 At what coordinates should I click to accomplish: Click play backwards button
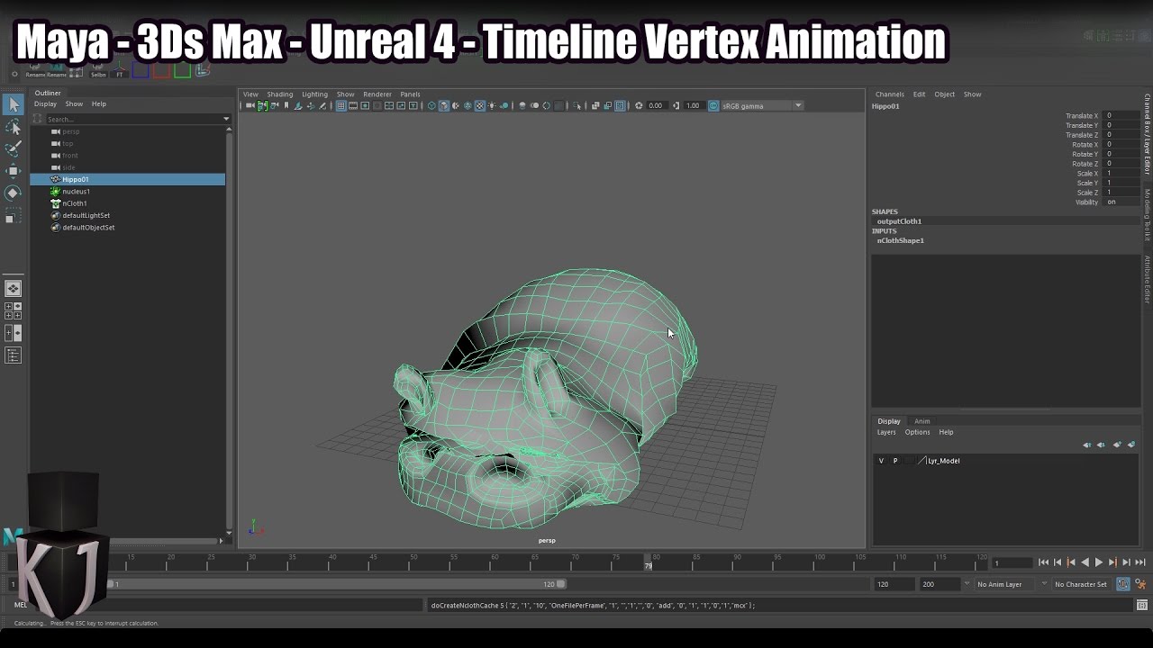coord(1085,562)
